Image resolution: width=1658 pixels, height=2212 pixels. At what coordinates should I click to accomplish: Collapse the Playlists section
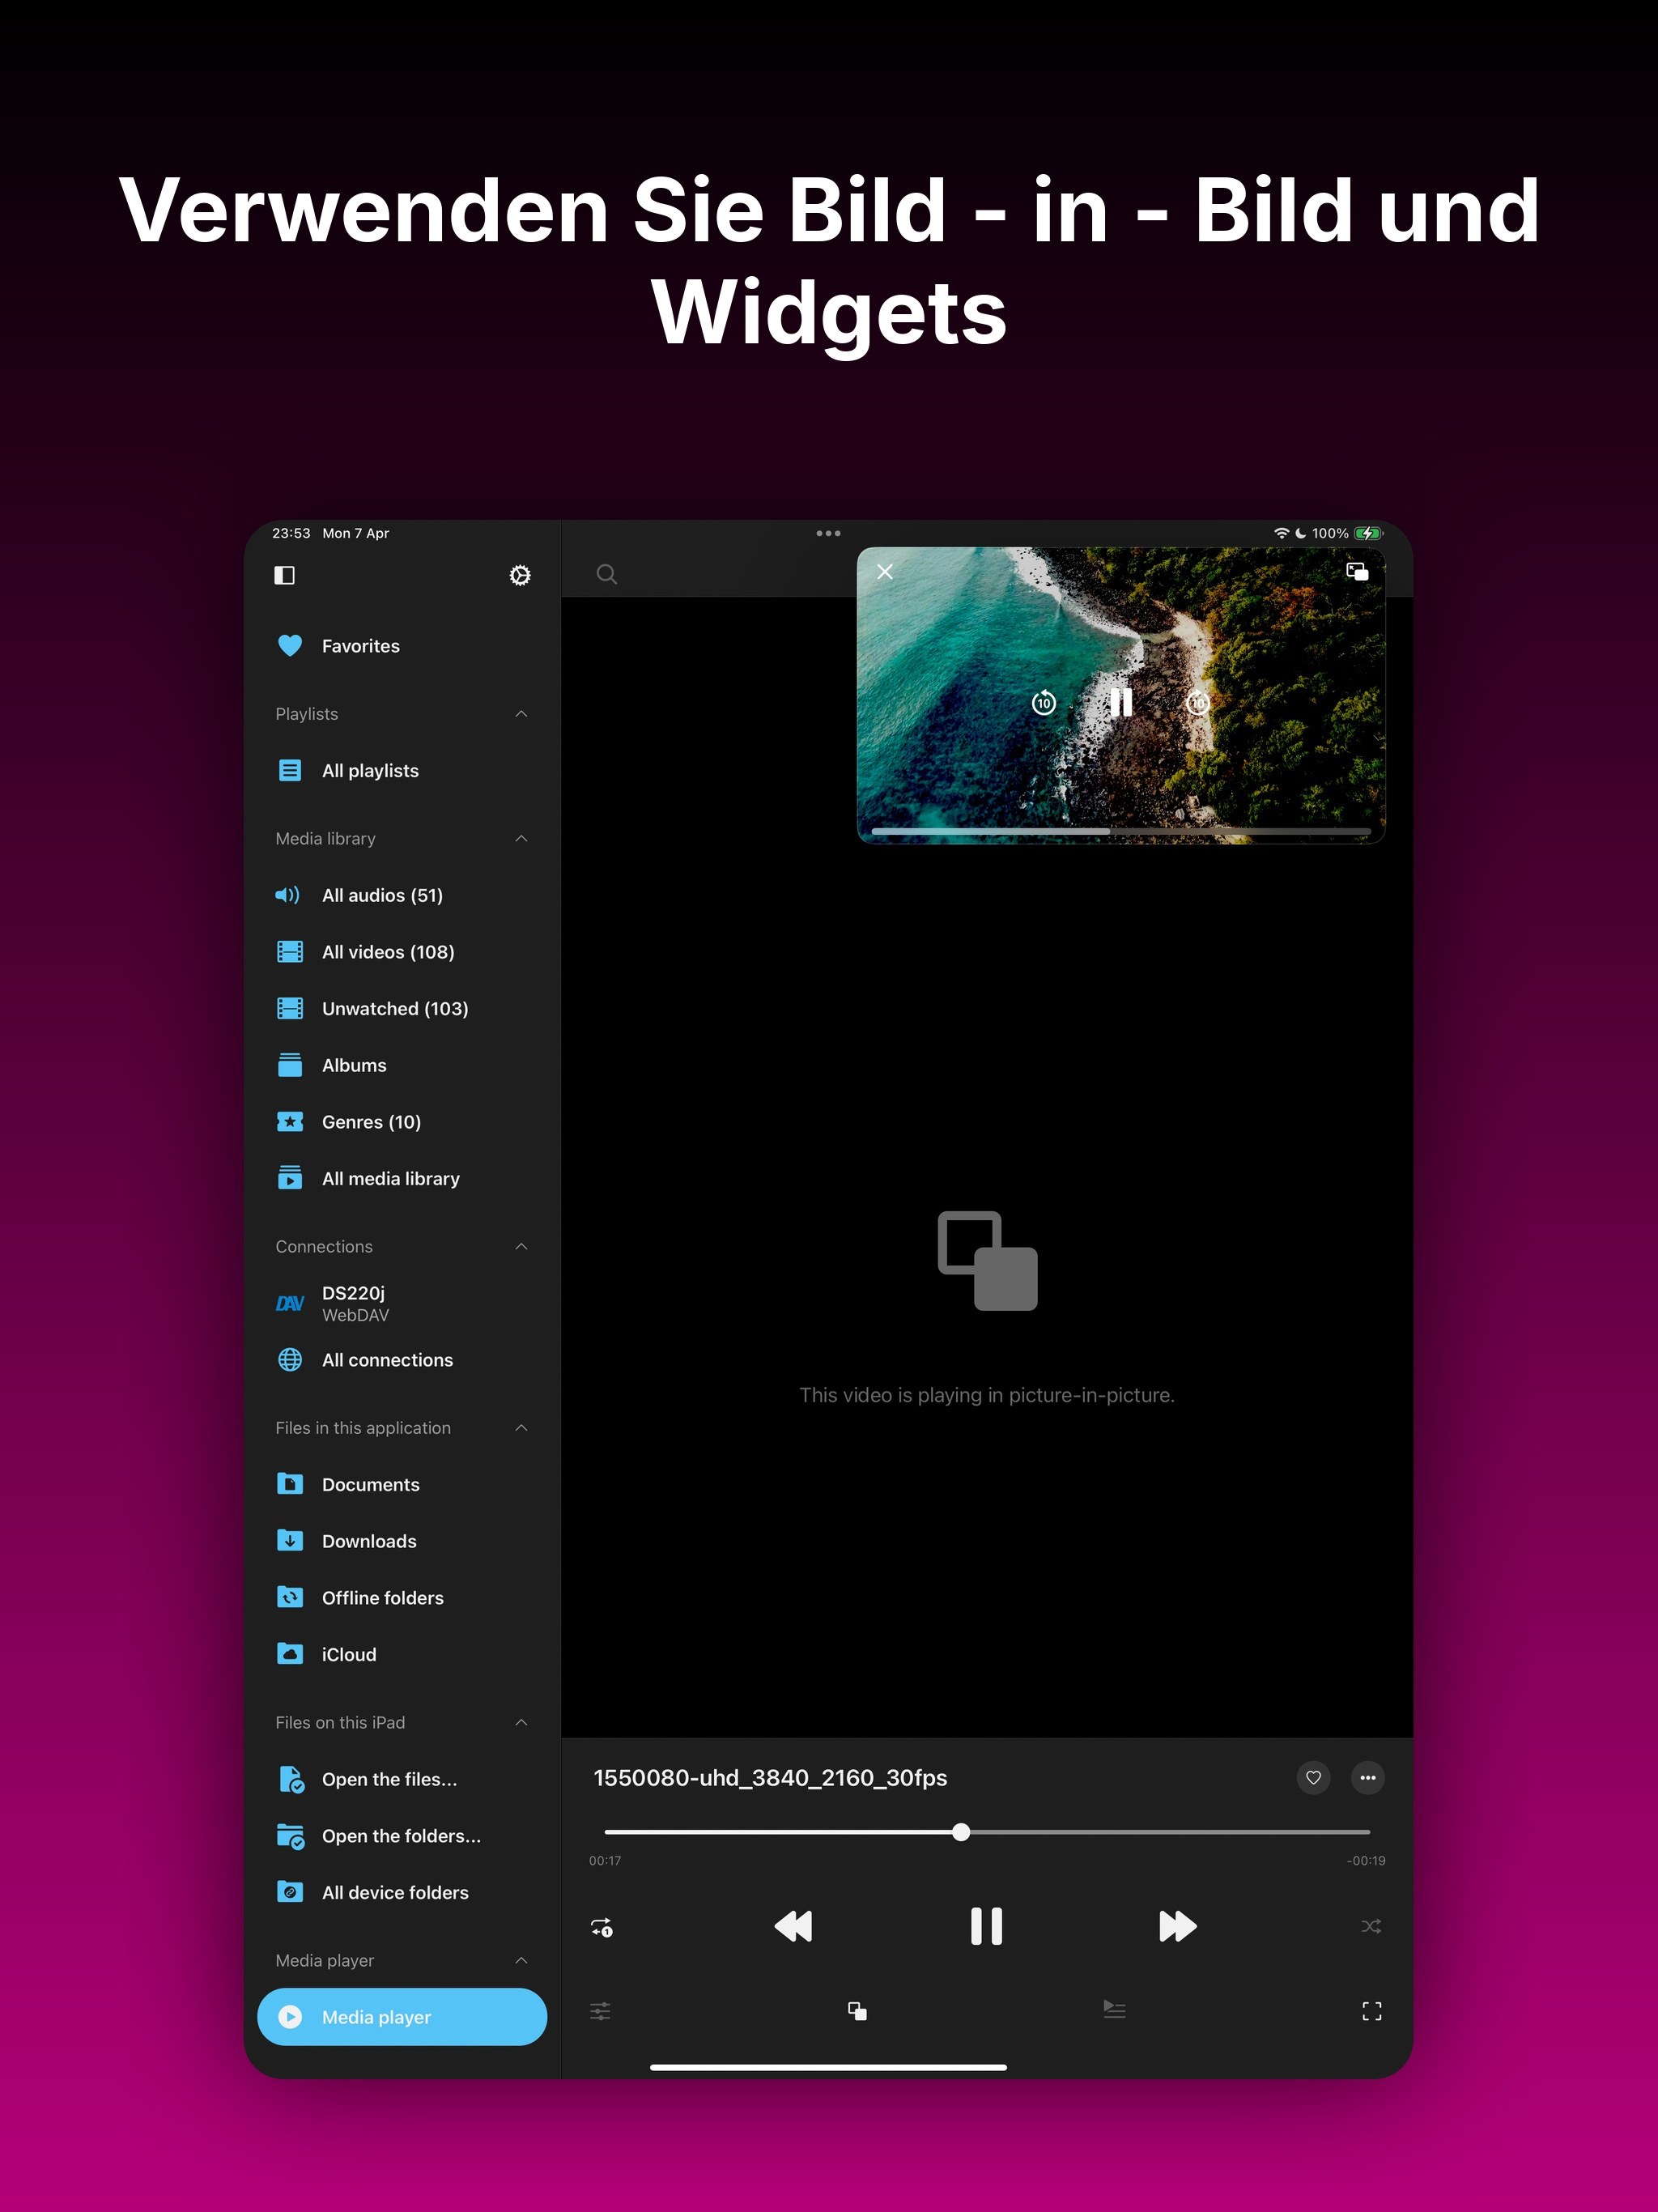pyautogui.click(x=521, y=714)
